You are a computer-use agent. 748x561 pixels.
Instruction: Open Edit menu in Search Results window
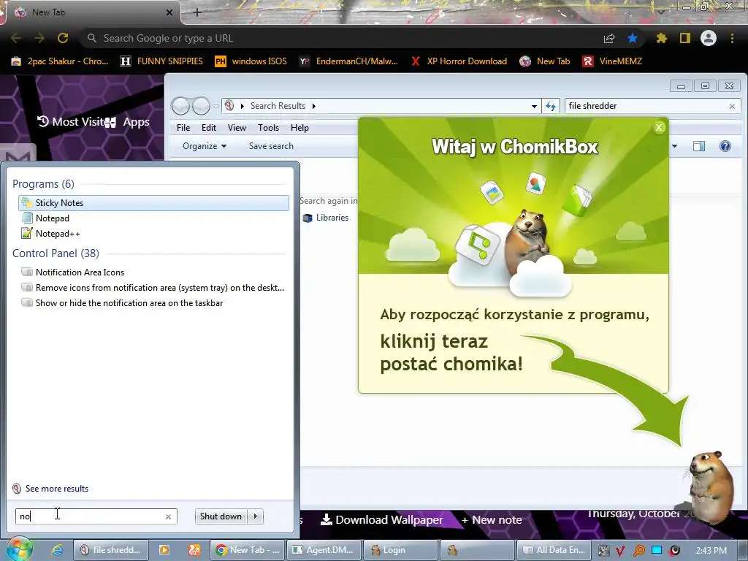(208, 128)
